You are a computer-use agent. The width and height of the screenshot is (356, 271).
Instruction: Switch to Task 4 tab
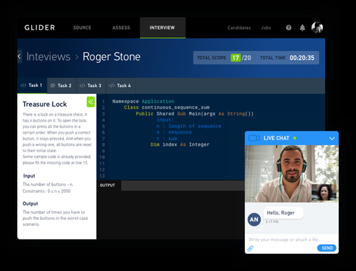point(120,85)
